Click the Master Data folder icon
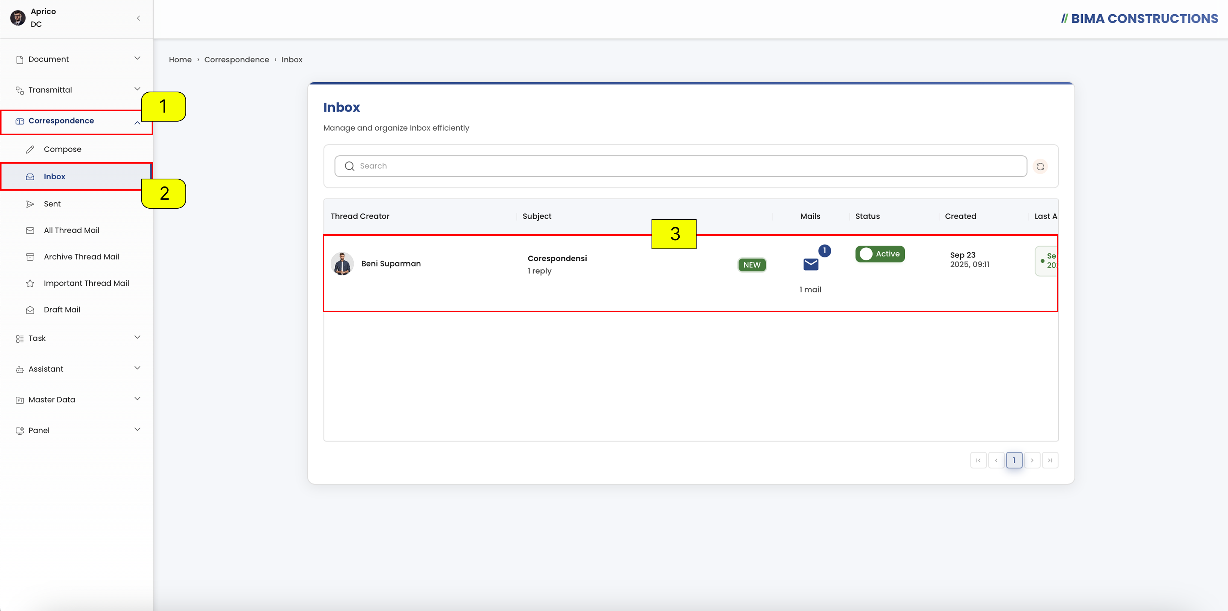Viewport: 1228px width, 611px height. coord(20,400)
